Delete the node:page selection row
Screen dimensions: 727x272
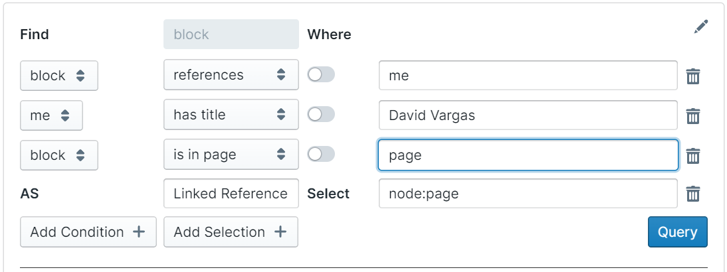[x=692, y=194]
